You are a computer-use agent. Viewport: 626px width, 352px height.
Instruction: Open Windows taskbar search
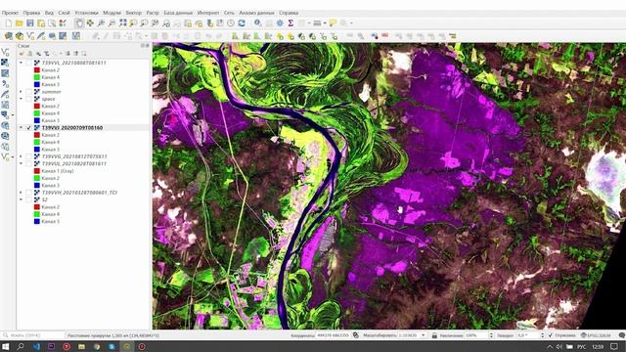(x=21, y=347)
